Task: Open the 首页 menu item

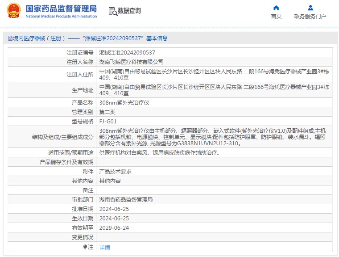Action: point(276,17)
